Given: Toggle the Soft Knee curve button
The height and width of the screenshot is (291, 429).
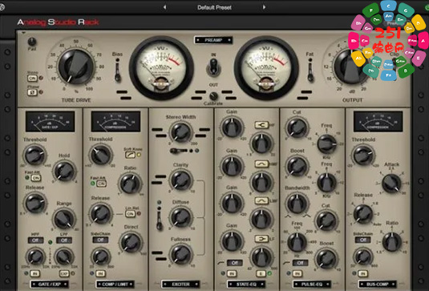Looking at the screenshot, I should 130,155.
